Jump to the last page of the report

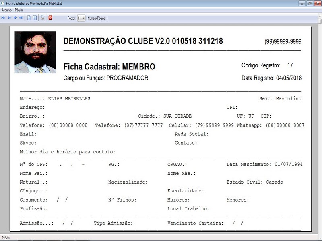click(21, 18)
